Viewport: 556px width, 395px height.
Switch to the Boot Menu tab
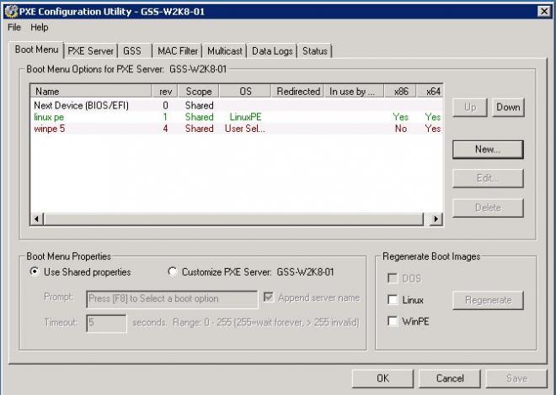pyautogui.click(x=36, y=50)
